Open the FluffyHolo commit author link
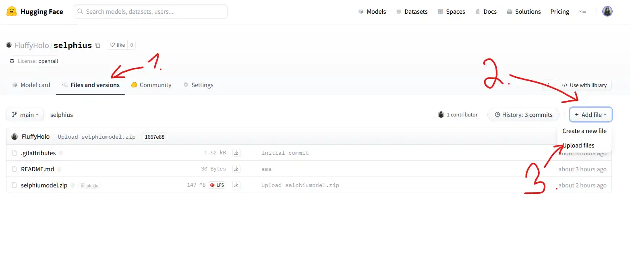630x266 pixels. 35,137
